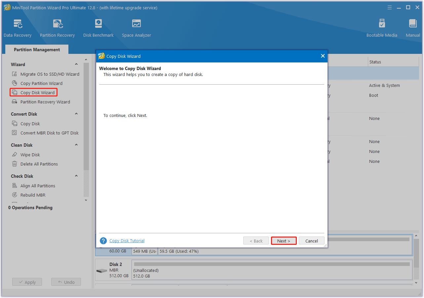The height and width of the screenshot is (298, 424).
Task: Open the Data Recovery tool
Action: tap(18, 28)
